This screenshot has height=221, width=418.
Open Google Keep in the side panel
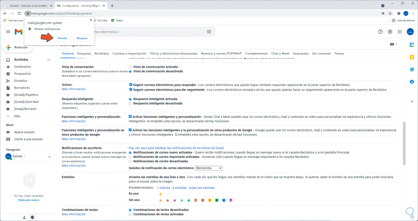pyautogui.click(x=412, y=57)
